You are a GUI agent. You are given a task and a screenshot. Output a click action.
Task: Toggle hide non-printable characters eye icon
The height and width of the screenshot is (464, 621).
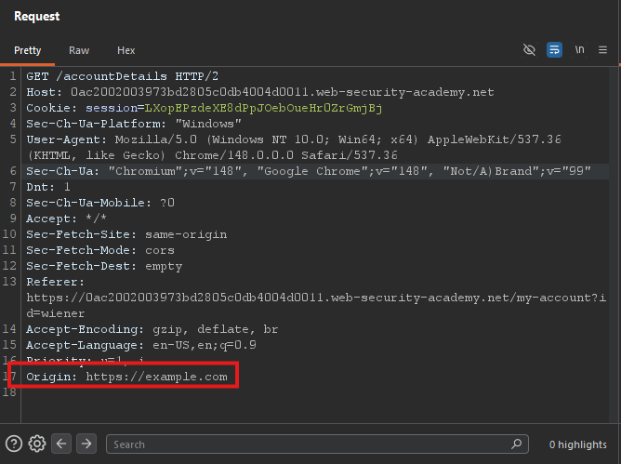(529, 50)
